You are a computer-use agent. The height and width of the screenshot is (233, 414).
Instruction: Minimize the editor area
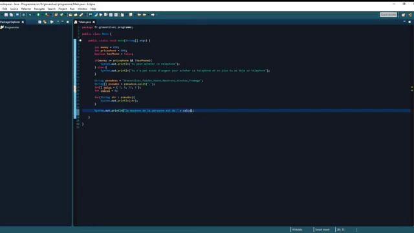pos(404,22)
